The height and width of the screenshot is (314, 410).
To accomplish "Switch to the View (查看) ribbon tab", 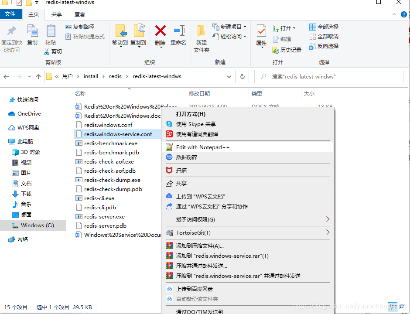I will [79, 14].
